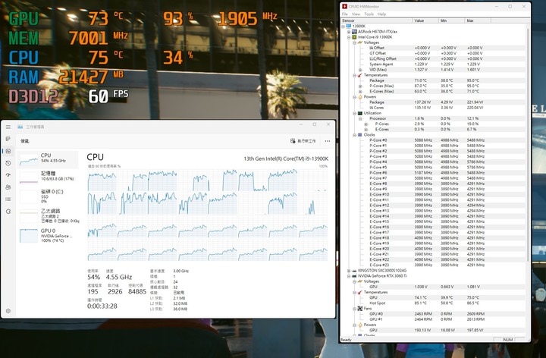Click the Utilization chart icon in HWMonitor
Screen dimensions: 546x358
coord(359,113)
